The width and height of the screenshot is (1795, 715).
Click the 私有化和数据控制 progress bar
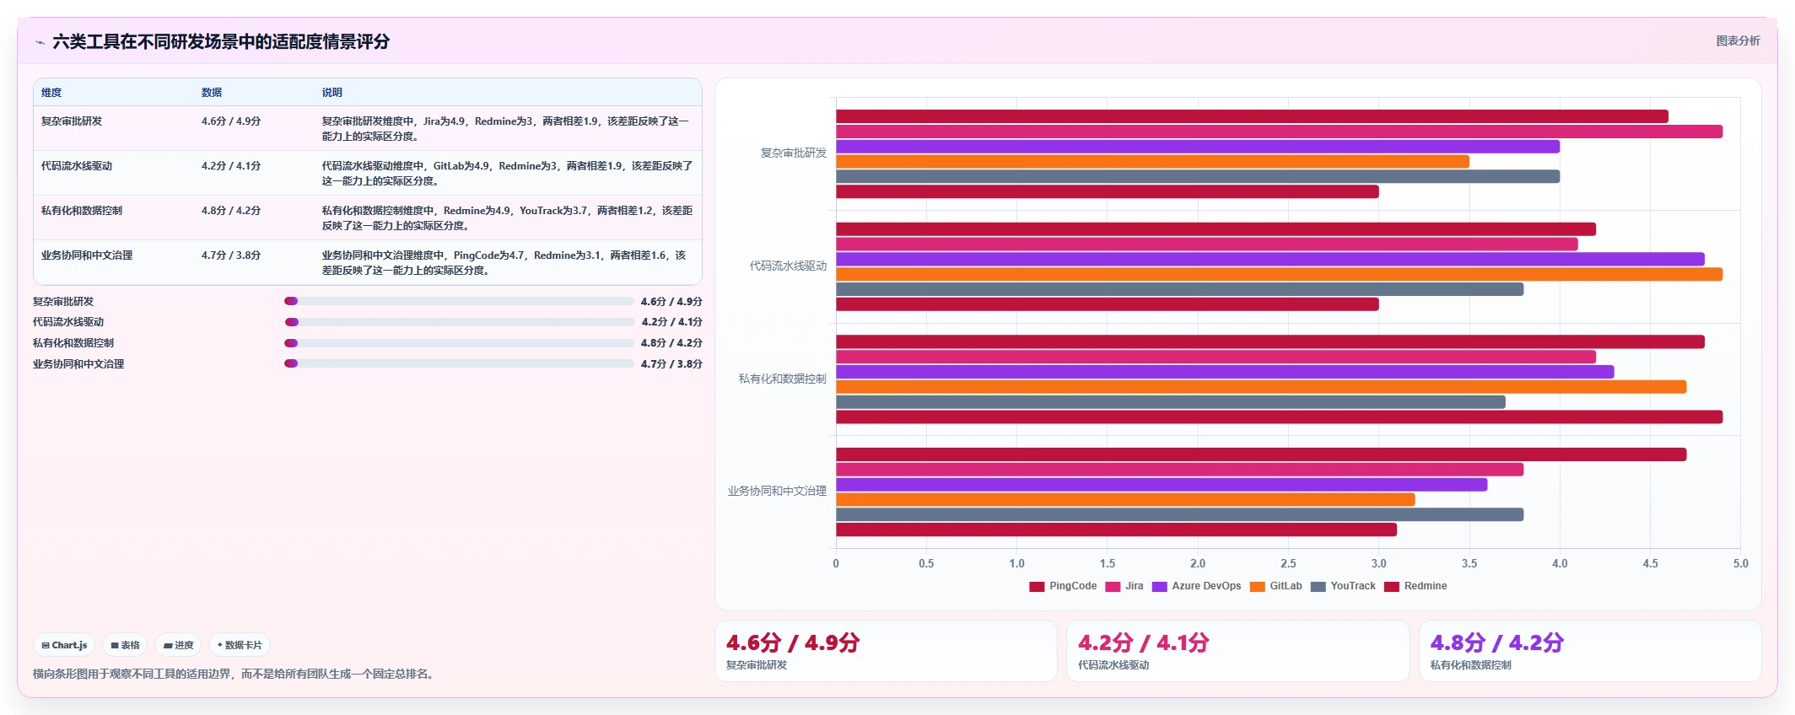[x=459, y=343]
